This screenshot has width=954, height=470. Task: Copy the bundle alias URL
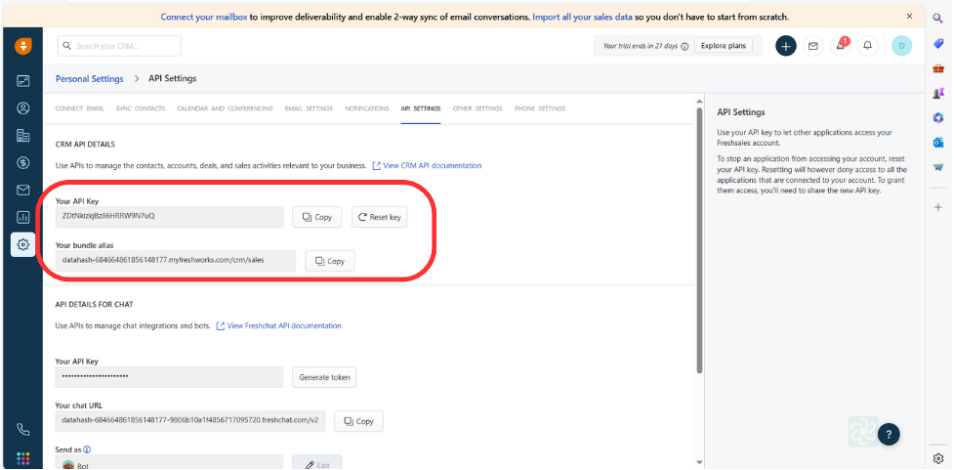[x=330, y=261]
